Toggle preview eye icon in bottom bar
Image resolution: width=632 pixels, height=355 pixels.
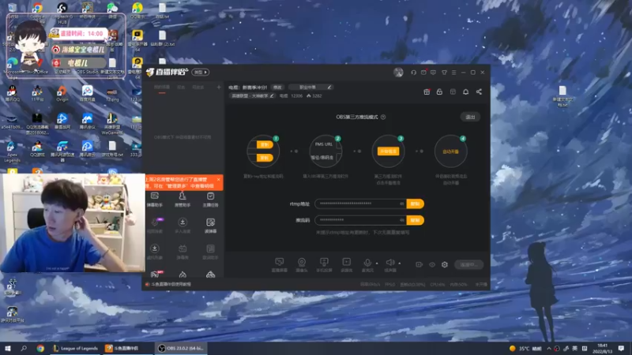tap(432, 264)
